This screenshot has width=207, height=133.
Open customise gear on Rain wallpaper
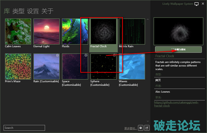click(x=57, y=55)
